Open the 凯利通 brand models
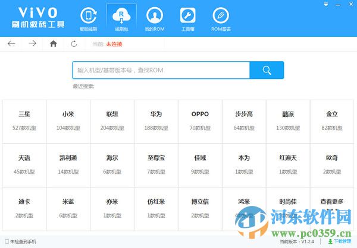Image resolution: width=357 pixels, height=248 pixels. [68, 166]
